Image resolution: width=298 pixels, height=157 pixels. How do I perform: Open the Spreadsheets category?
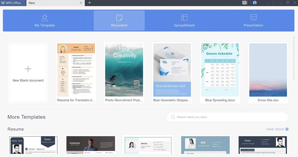click(x=184, y=21)
